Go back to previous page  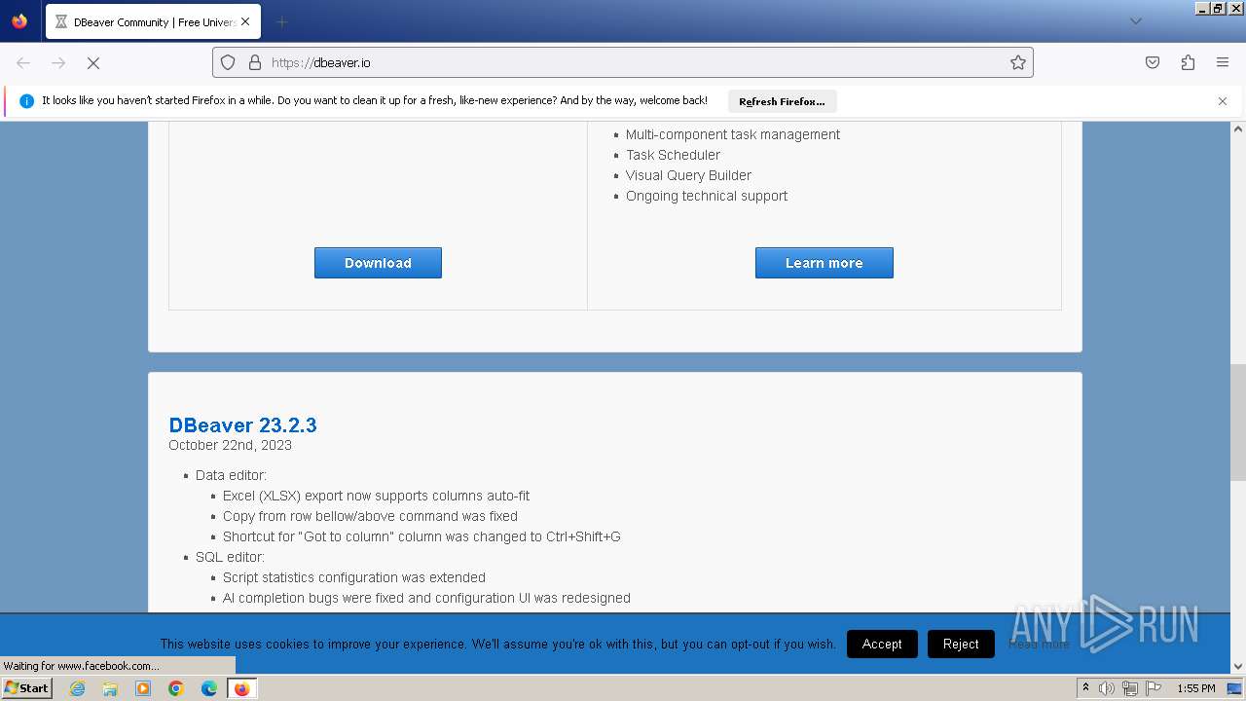pos(23,62)
